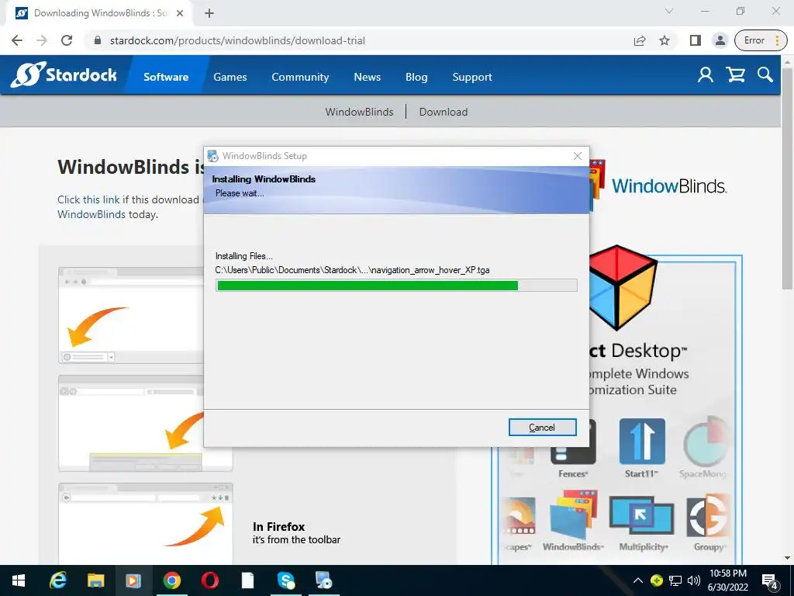Viewport: 794px width, 596px height.
Task: Toggle the Chrome side panel icon
Action: (696, 40)
